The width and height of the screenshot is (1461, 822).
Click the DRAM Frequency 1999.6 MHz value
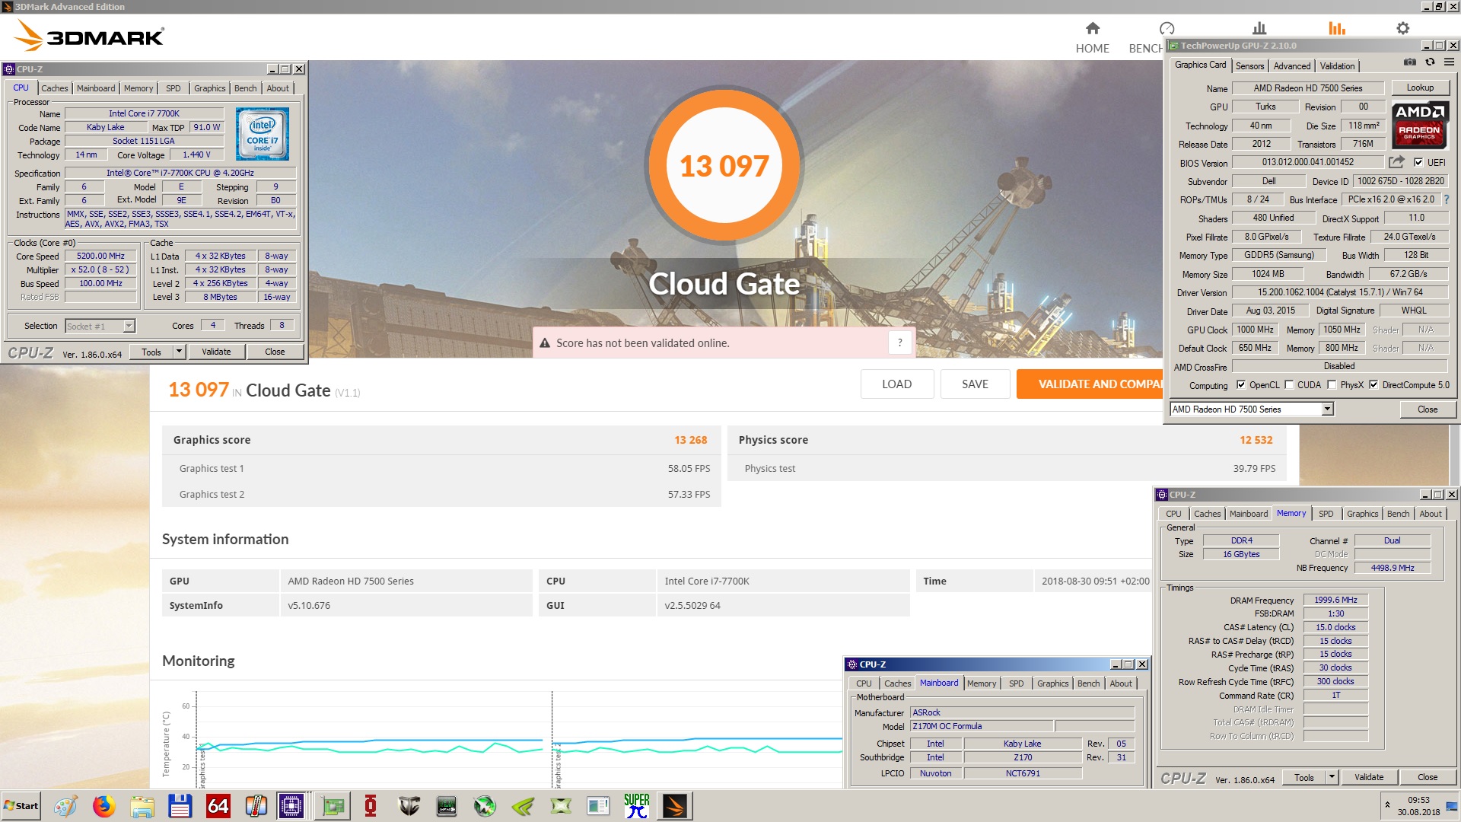coord(1335,600)
